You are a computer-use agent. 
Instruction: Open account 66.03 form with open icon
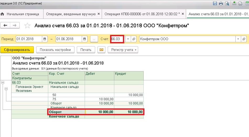click(x=134, y=39)
